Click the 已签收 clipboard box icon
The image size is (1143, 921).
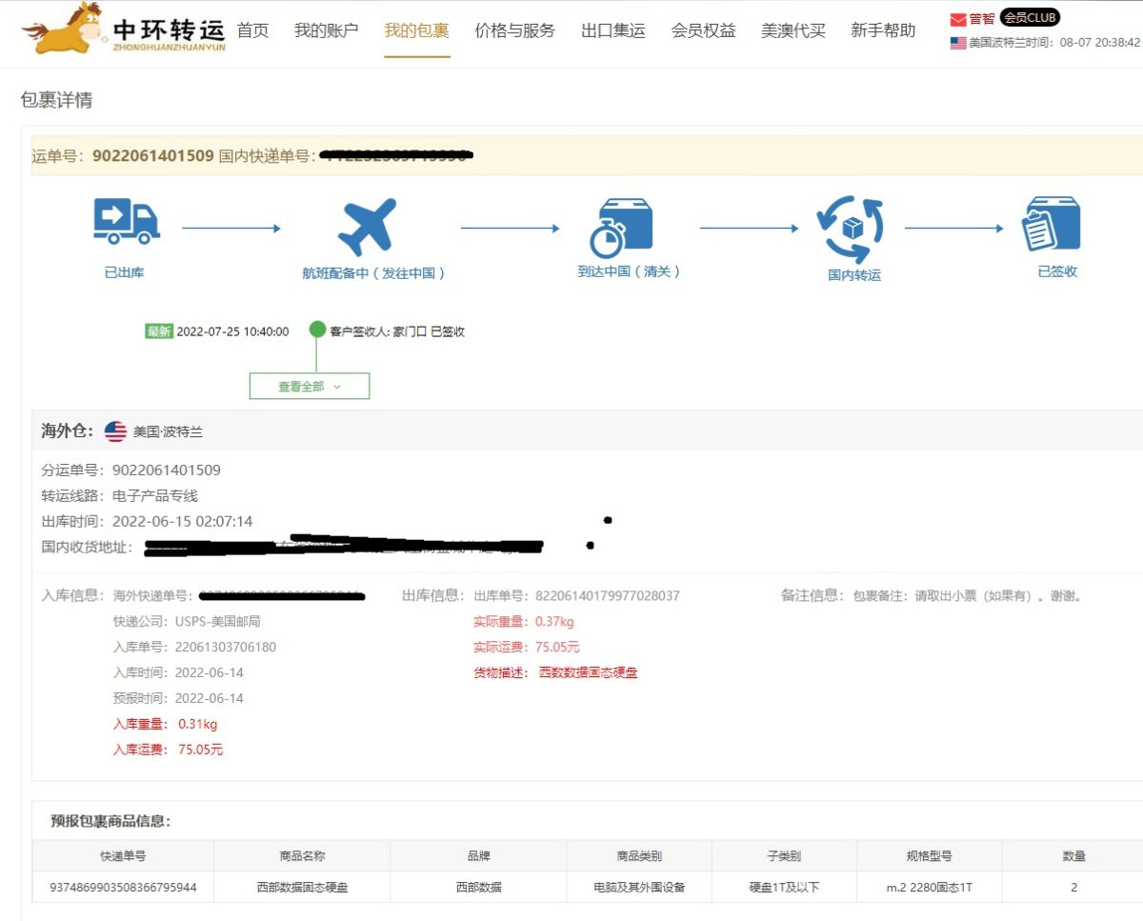pyautogui.click(x=1052, y=224)
